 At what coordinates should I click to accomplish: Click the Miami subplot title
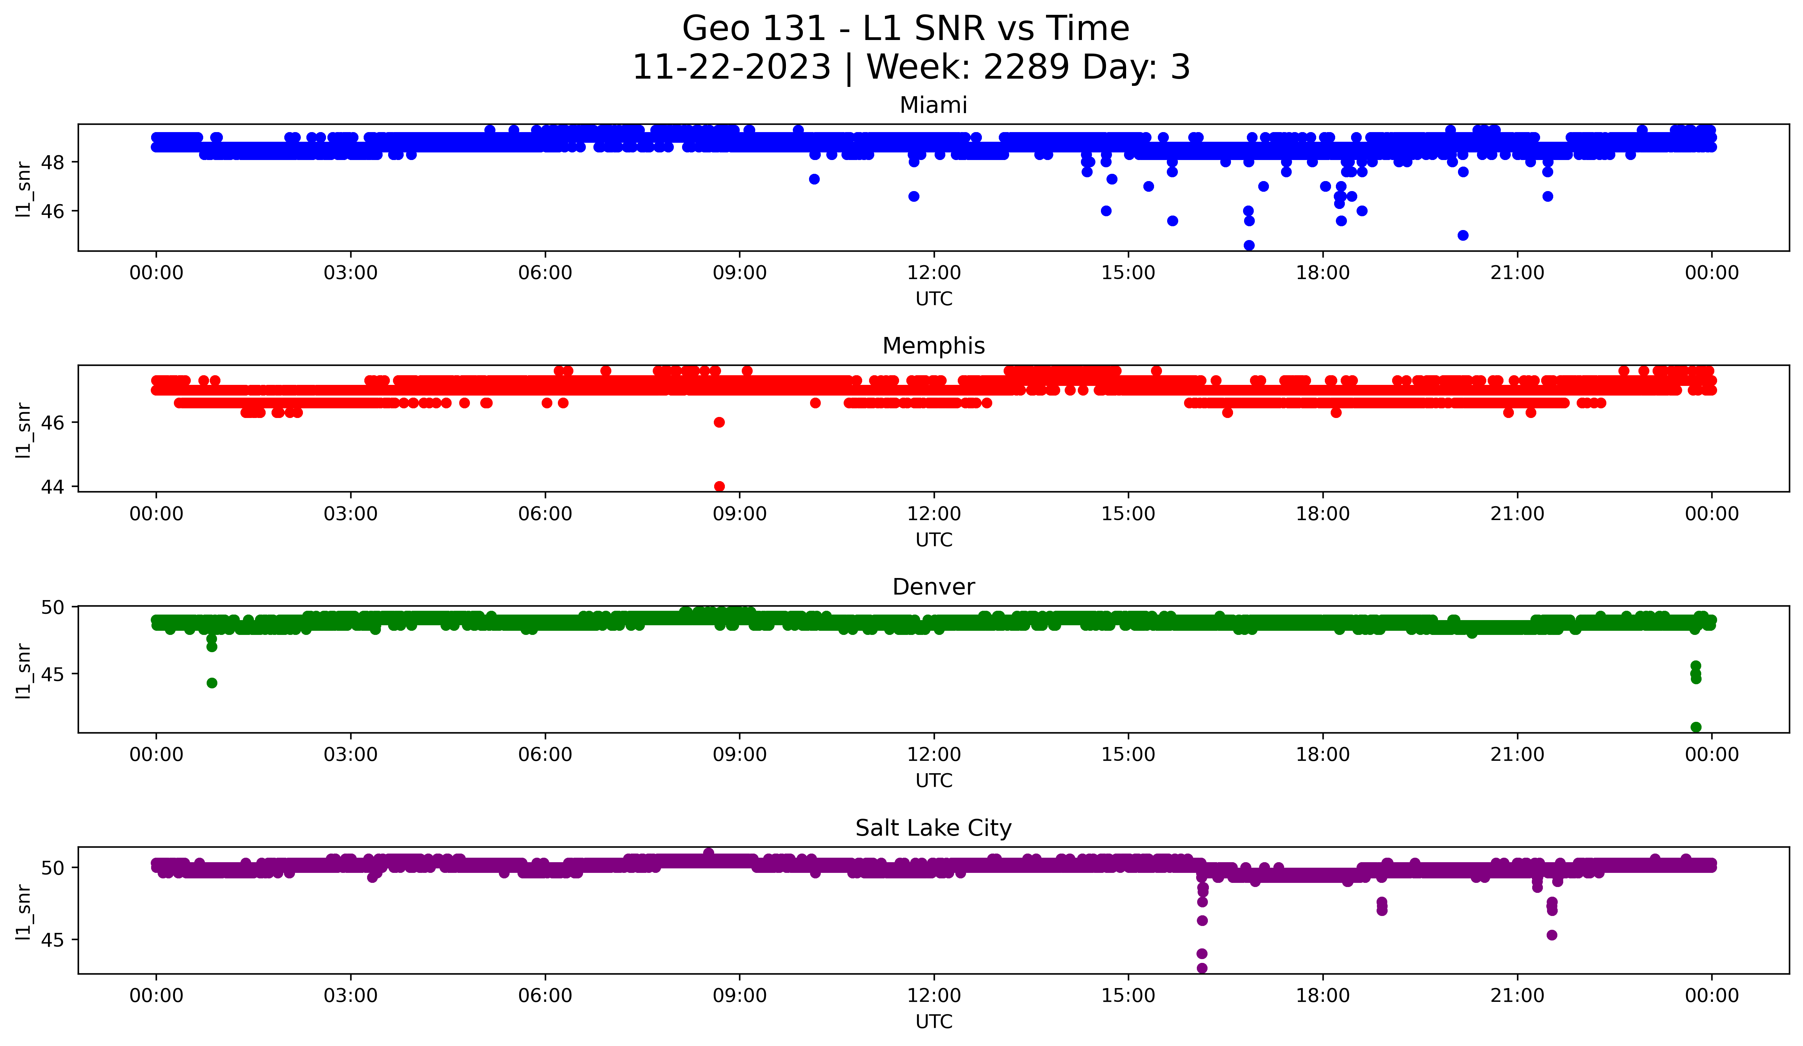point(933,105)
